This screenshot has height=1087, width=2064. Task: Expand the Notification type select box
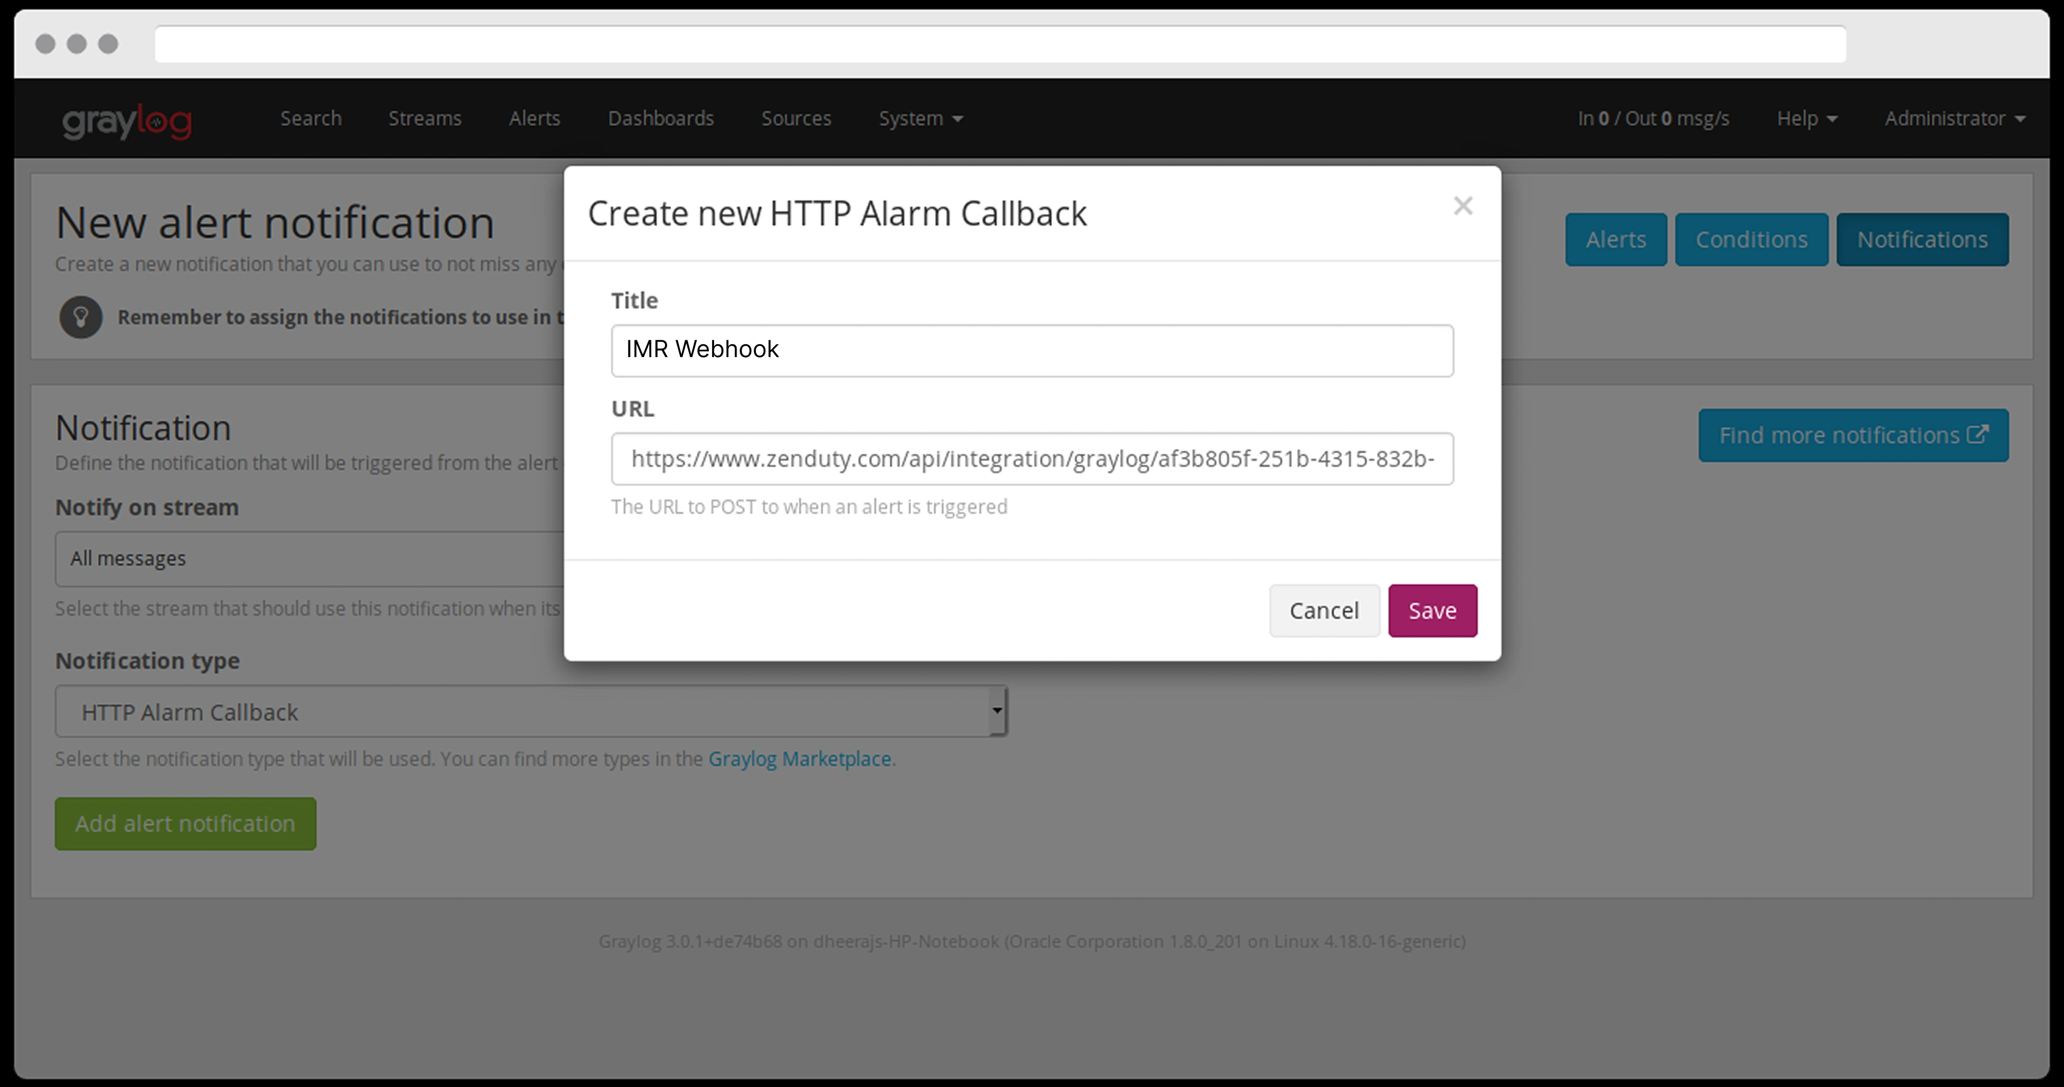pos(530,711)
